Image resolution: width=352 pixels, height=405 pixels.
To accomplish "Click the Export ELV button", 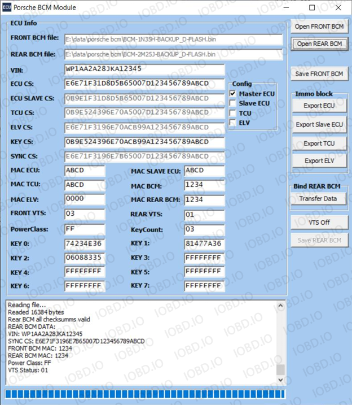I will click(319, 161).
